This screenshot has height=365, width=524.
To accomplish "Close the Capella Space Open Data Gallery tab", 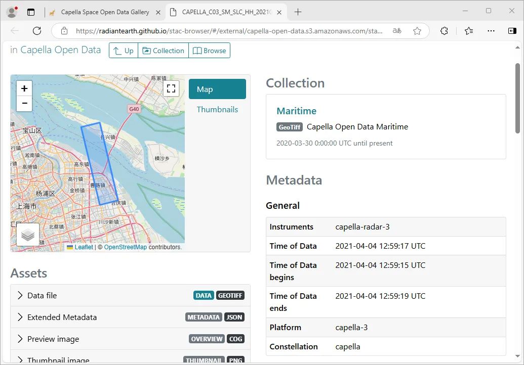I will (x=158, y=12).
